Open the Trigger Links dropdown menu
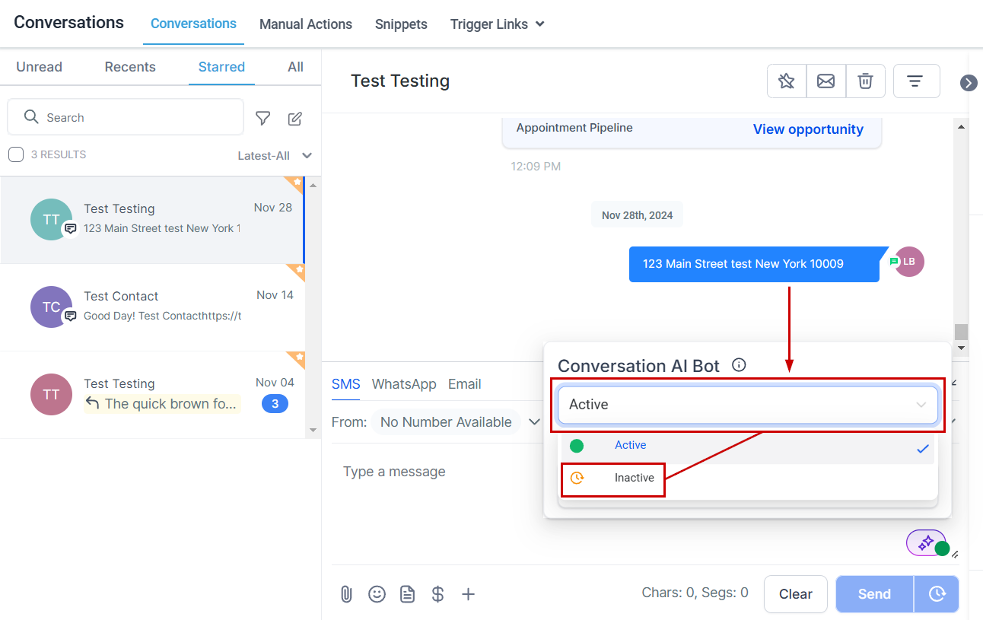983x620 pixels. tap(497, 24)
